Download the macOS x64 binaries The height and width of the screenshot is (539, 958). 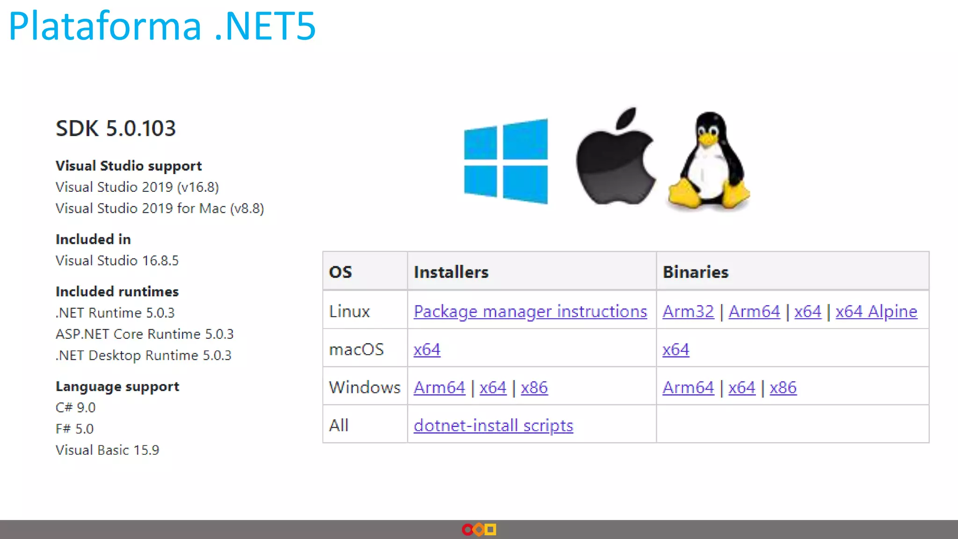(x=676, y=350)
